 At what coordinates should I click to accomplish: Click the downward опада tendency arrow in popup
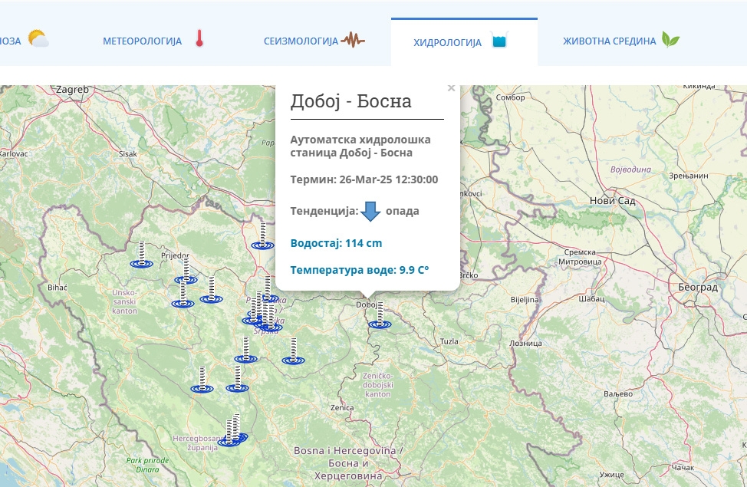point(371,211)
